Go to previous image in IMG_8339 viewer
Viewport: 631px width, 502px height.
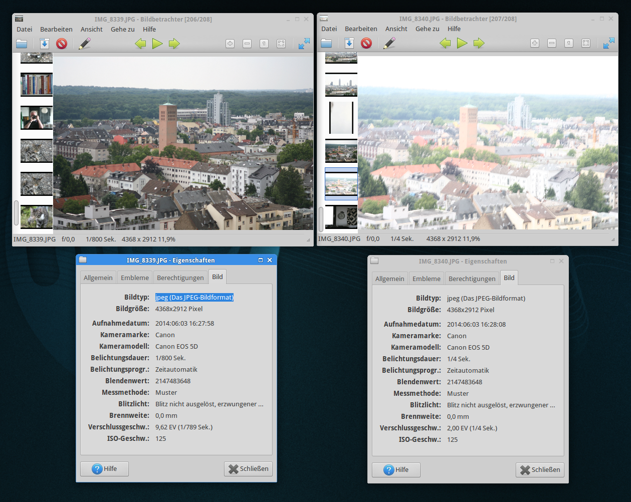pos(140,44)
